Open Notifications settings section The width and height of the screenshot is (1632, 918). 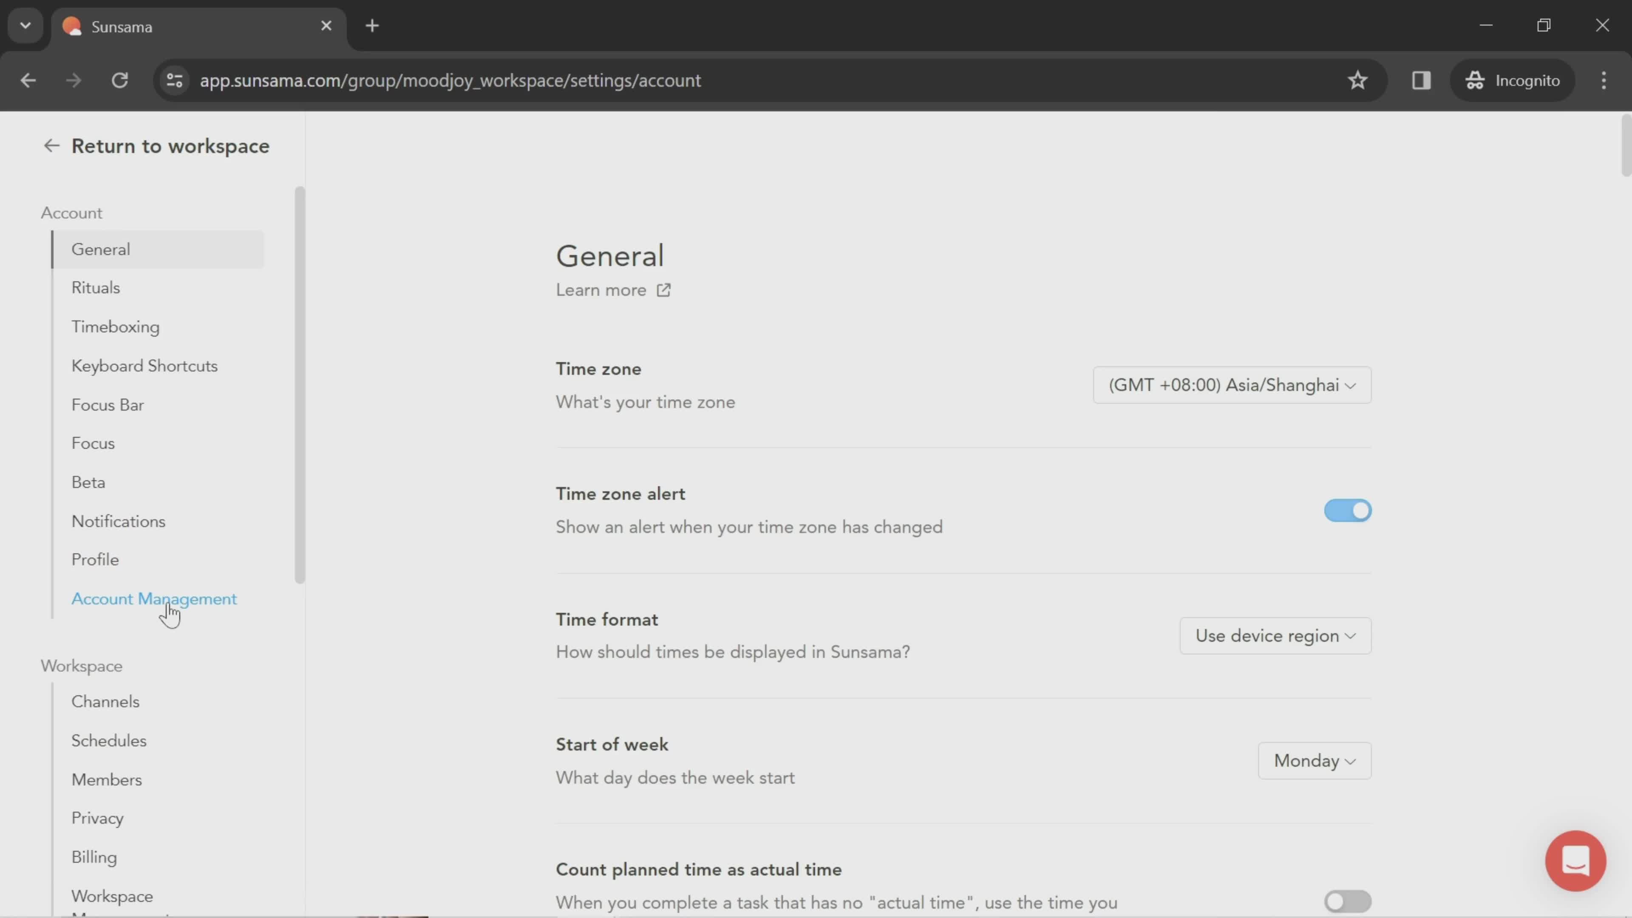118,520
